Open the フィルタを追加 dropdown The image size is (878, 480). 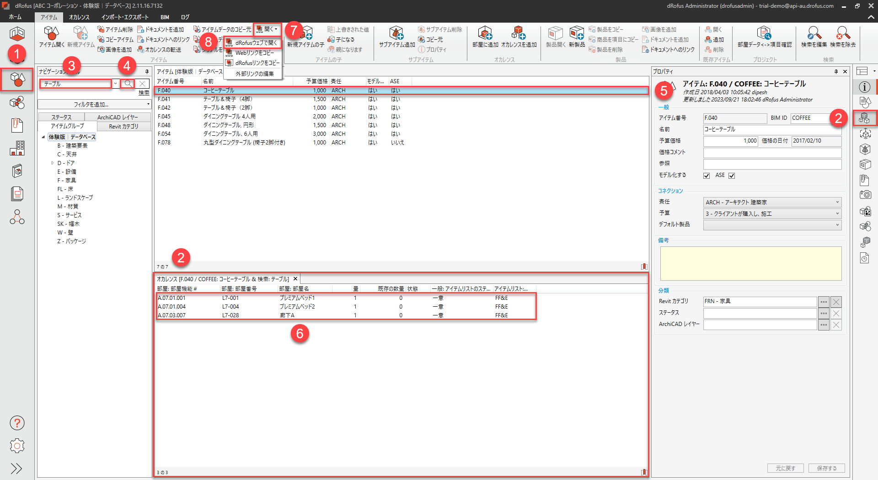[94, 105]
